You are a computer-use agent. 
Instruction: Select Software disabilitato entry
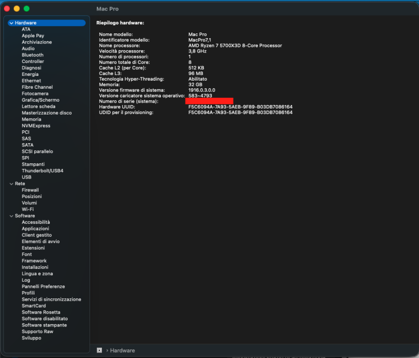[x=45, y=319]
